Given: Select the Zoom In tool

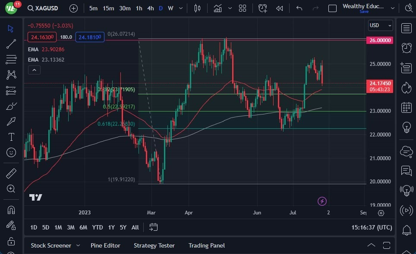Looking at the screenshot, I should 11,189.
